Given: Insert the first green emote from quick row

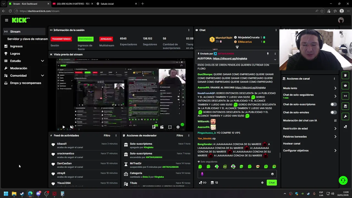Looking at the screenshot, I should tap(200, 166).
